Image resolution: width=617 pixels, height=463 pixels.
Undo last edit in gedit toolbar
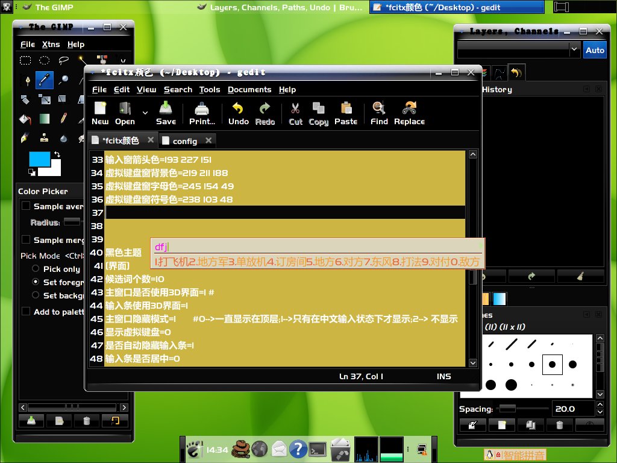pyautogui.click(x=239, y=113)
